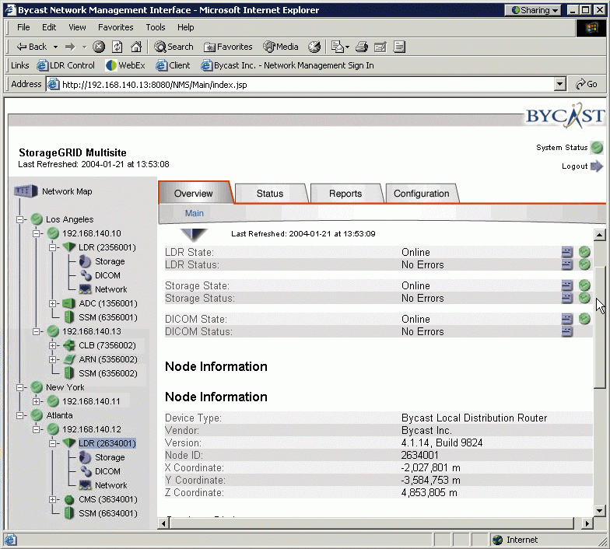Open the WebEx links bar shortcut
Viewport: 610px width, 549px height.
coord(125,65)
